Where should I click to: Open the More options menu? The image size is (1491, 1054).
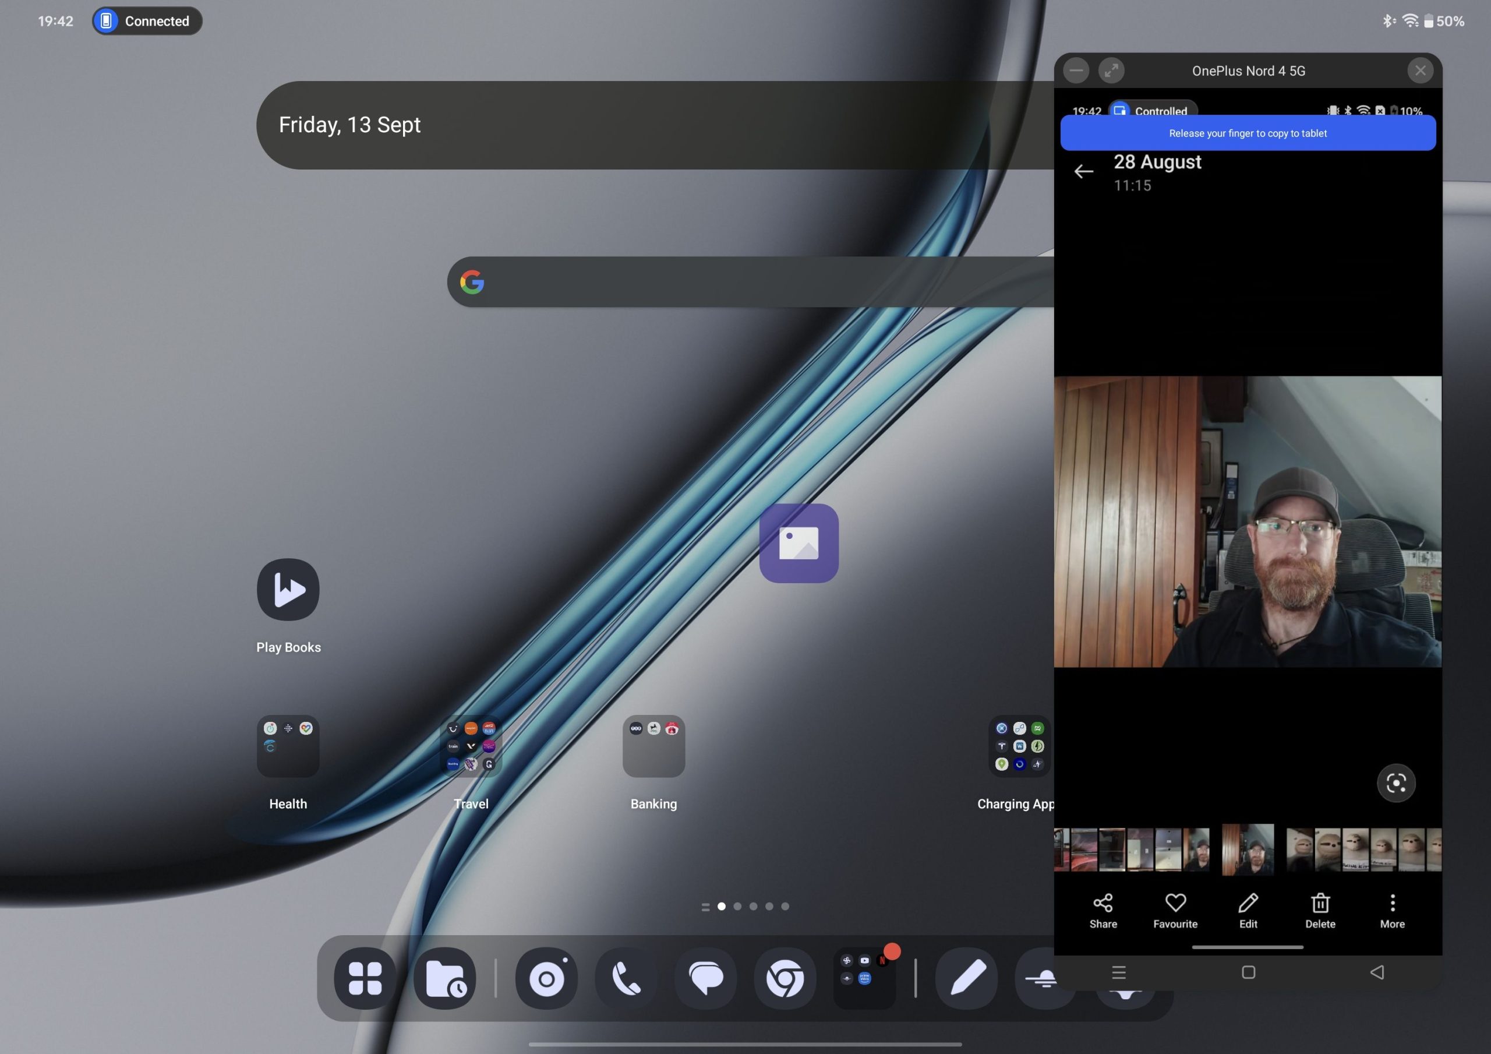click(1391, 911)
